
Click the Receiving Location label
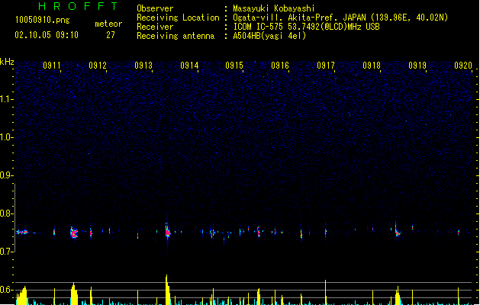(178, 18)
